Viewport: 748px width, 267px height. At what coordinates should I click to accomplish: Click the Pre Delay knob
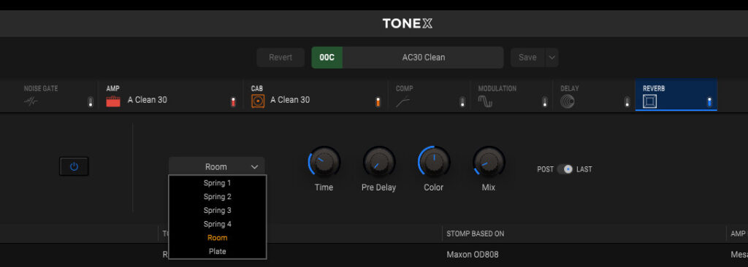pos(379,162)
